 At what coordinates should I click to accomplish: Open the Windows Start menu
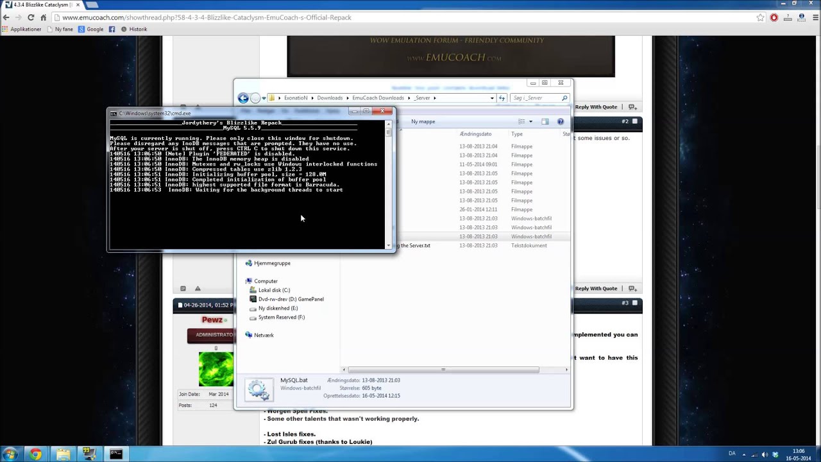(10, 454)
